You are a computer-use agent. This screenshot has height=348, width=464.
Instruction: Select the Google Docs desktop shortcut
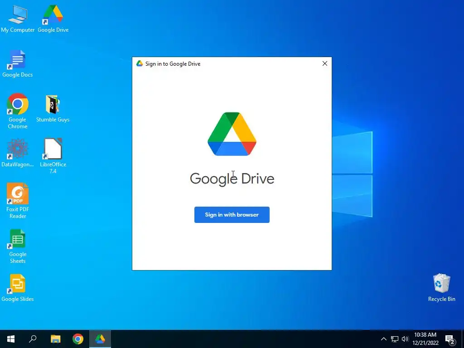pyautogui.click(x=18, y=63)
